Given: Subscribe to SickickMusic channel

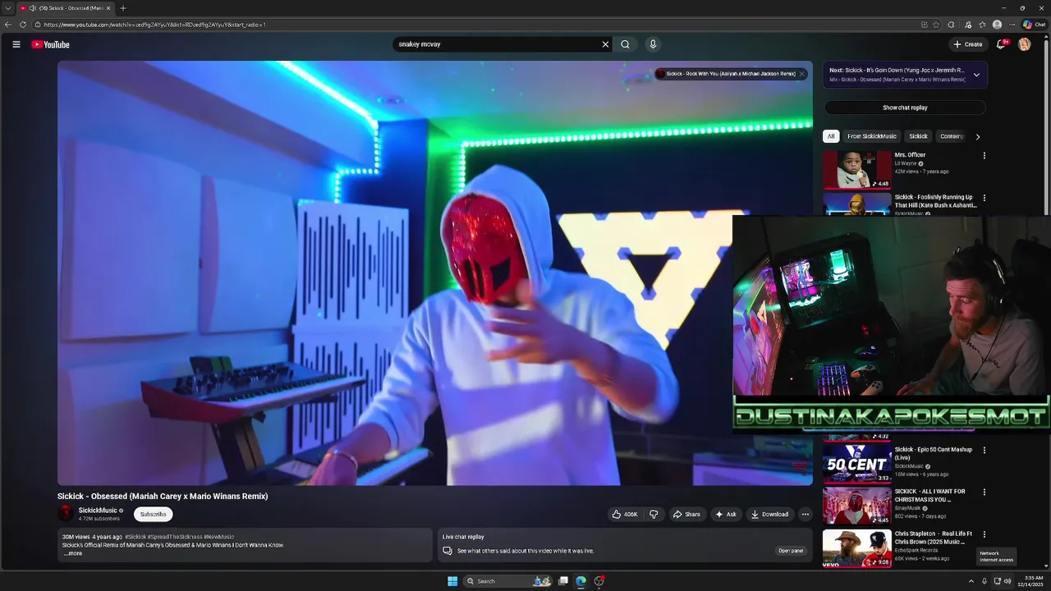Looking at the screenshot, I should [x=153, y=514].
